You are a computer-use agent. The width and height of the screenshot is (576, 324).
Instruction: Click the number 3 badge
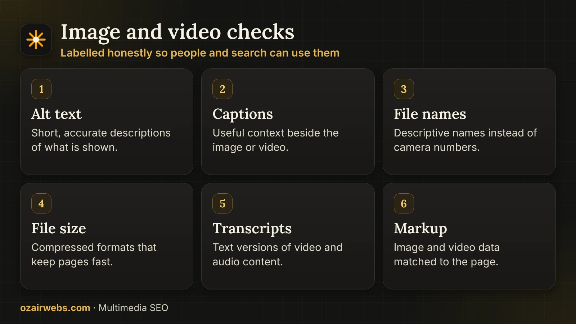[x=404, y=89]
